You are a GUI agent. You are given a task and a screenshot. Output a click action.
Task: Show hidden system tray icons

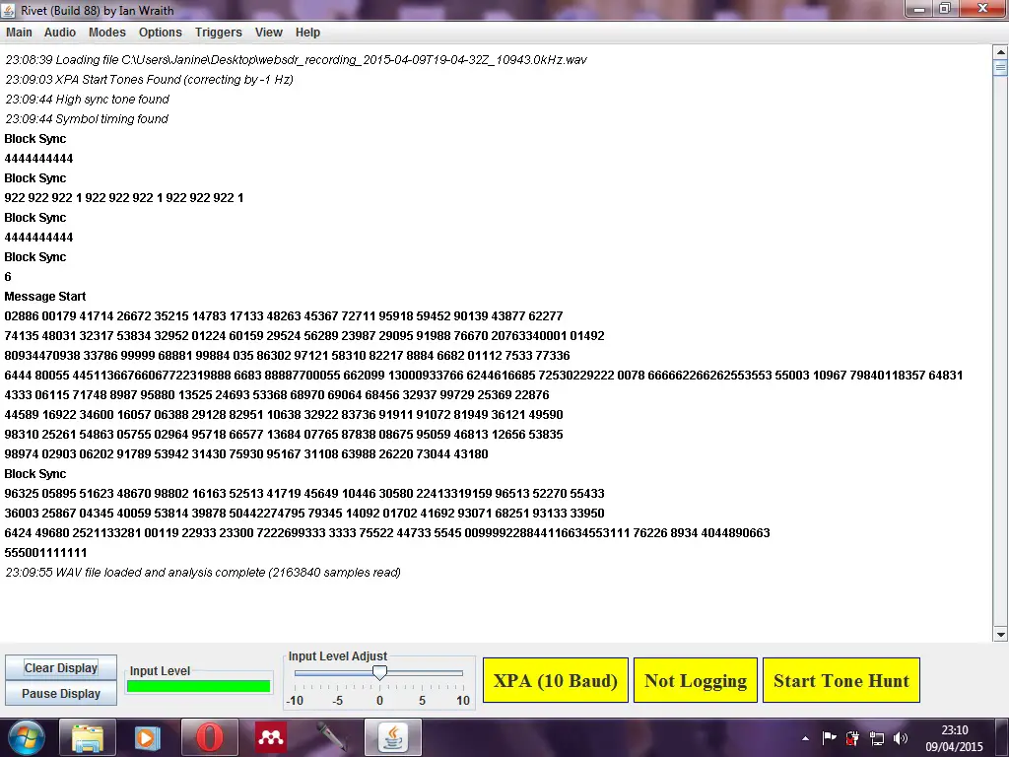(x=803, y=738)
